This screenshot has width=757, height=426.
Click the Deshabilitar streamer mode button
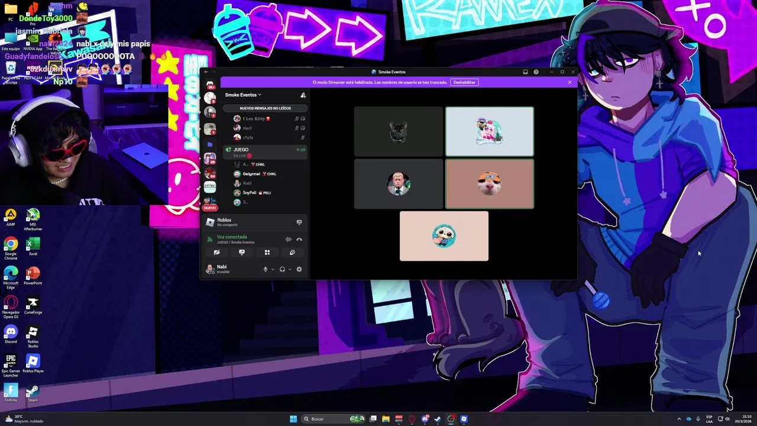[464, 82]
